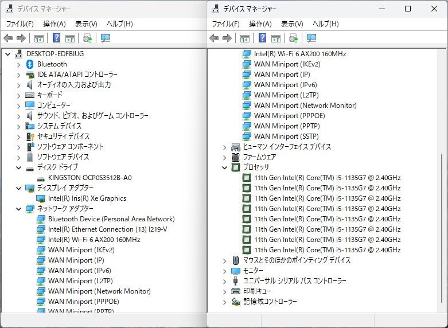Viewport: 448px width, 328px height.
Task: Click the ファームウェア chip icon
Action: click(x=235, y=157)
